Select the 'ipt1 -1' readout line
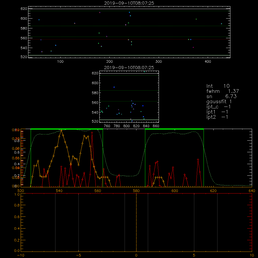This screenshot has width=258, height=258. point(217,112)
